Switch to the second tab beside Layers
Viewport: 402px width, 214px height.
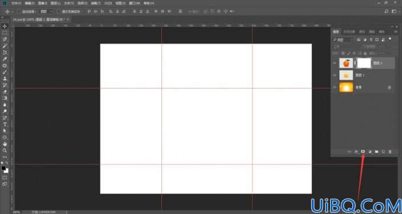349,32
